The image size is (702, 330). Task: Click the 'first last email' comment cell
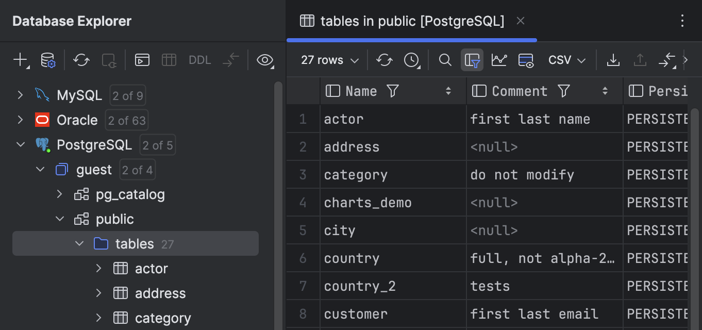pyautogui.click(x=545, y=314)
